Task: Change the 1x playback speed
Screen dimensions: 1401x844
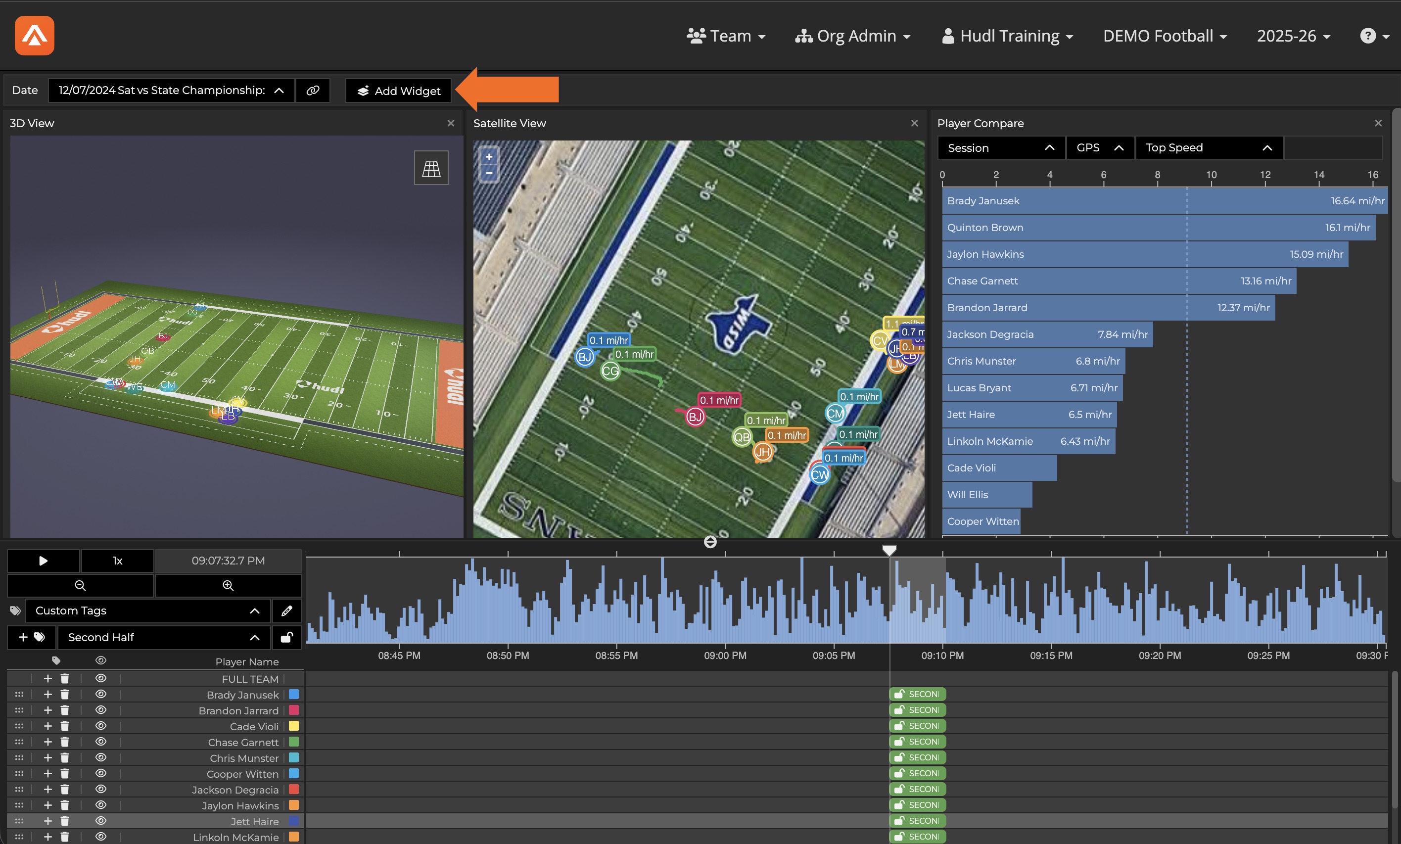Action: pos(117,561)
